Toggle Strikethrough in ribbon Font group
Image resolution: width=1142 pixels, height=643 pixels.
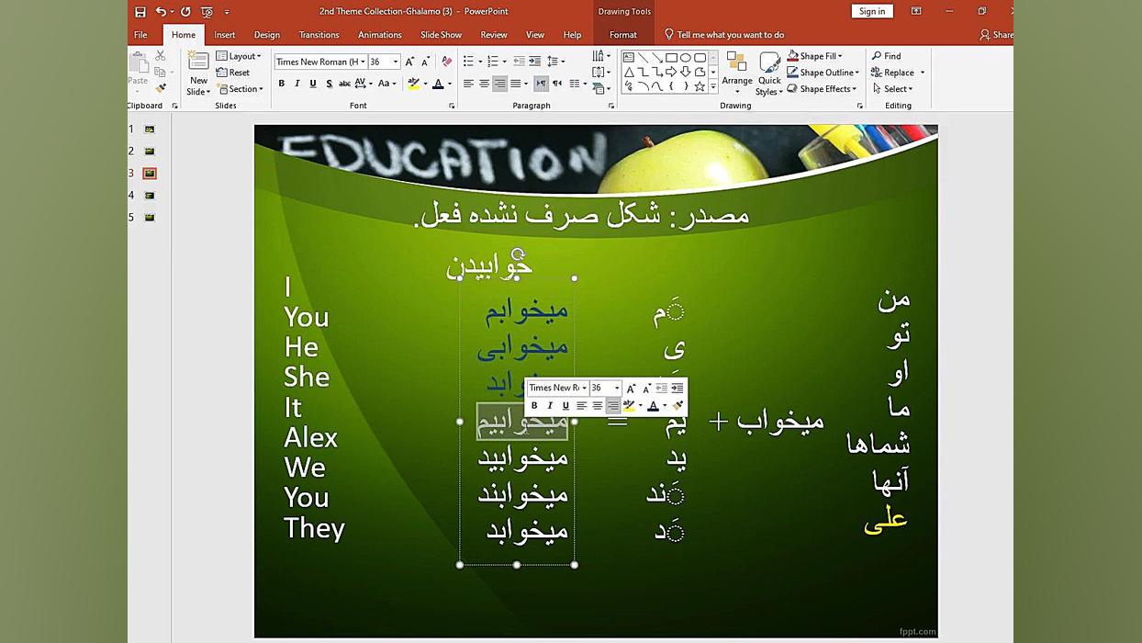coord(344,84)
